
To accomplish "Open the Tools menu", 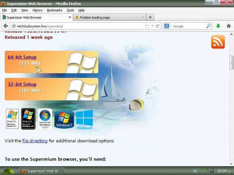I will click(x=70, y=10).
